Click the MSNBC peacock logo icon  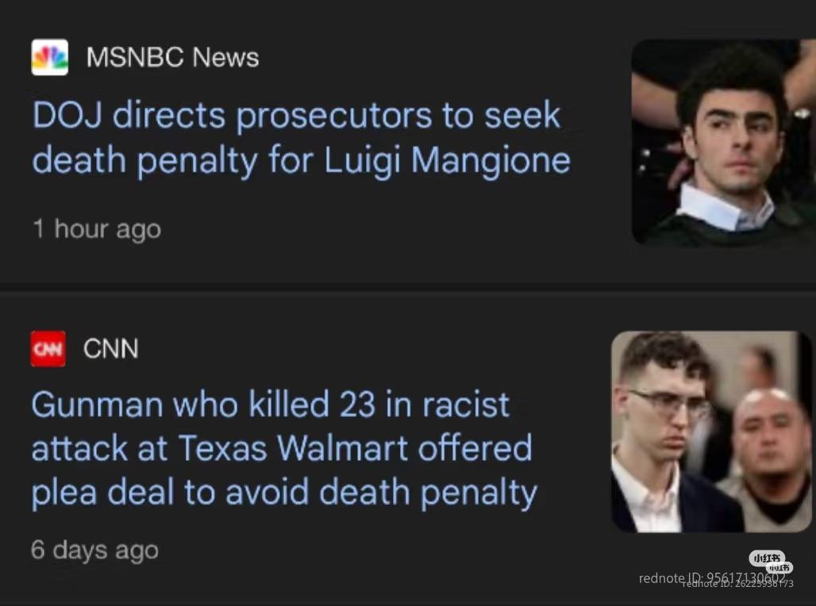(x=49, y=57)
